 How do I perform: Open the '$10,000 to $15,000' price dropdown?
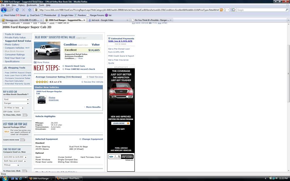pos(15,157)
